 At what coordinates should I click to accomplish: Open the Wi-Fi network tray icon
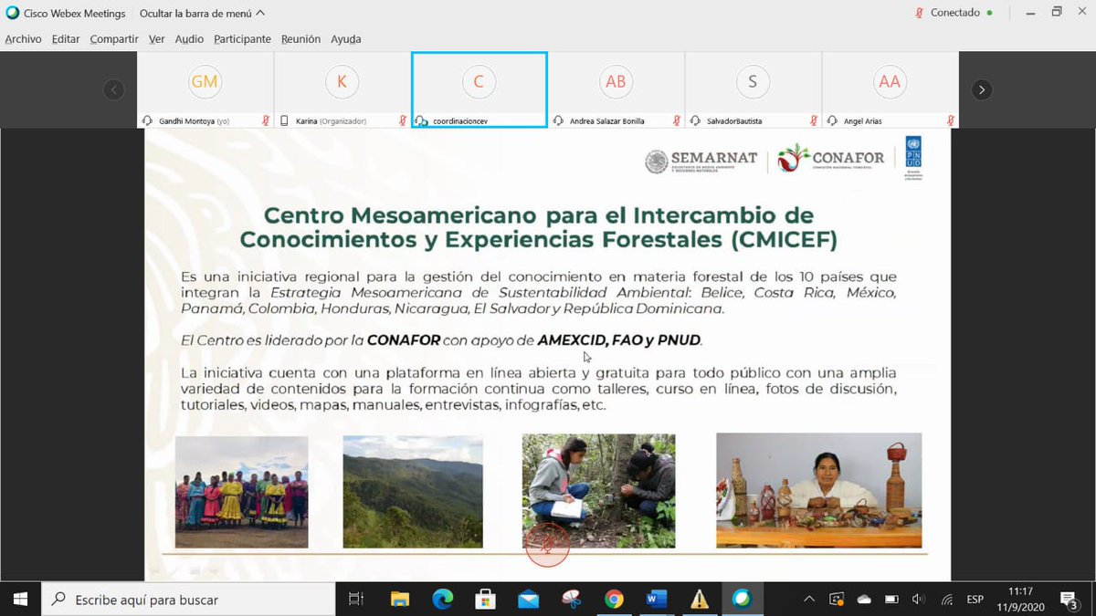947,600
